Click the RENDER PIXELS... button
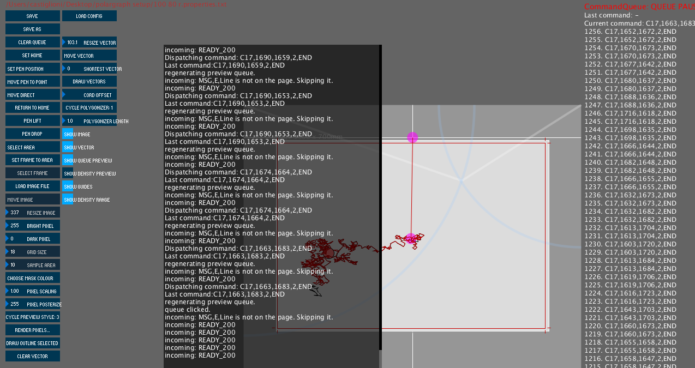 click(32, 330)
